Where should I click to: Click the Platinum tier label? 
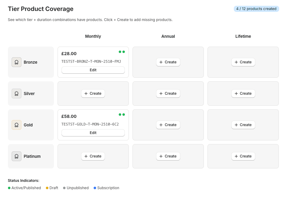(32, 156)
